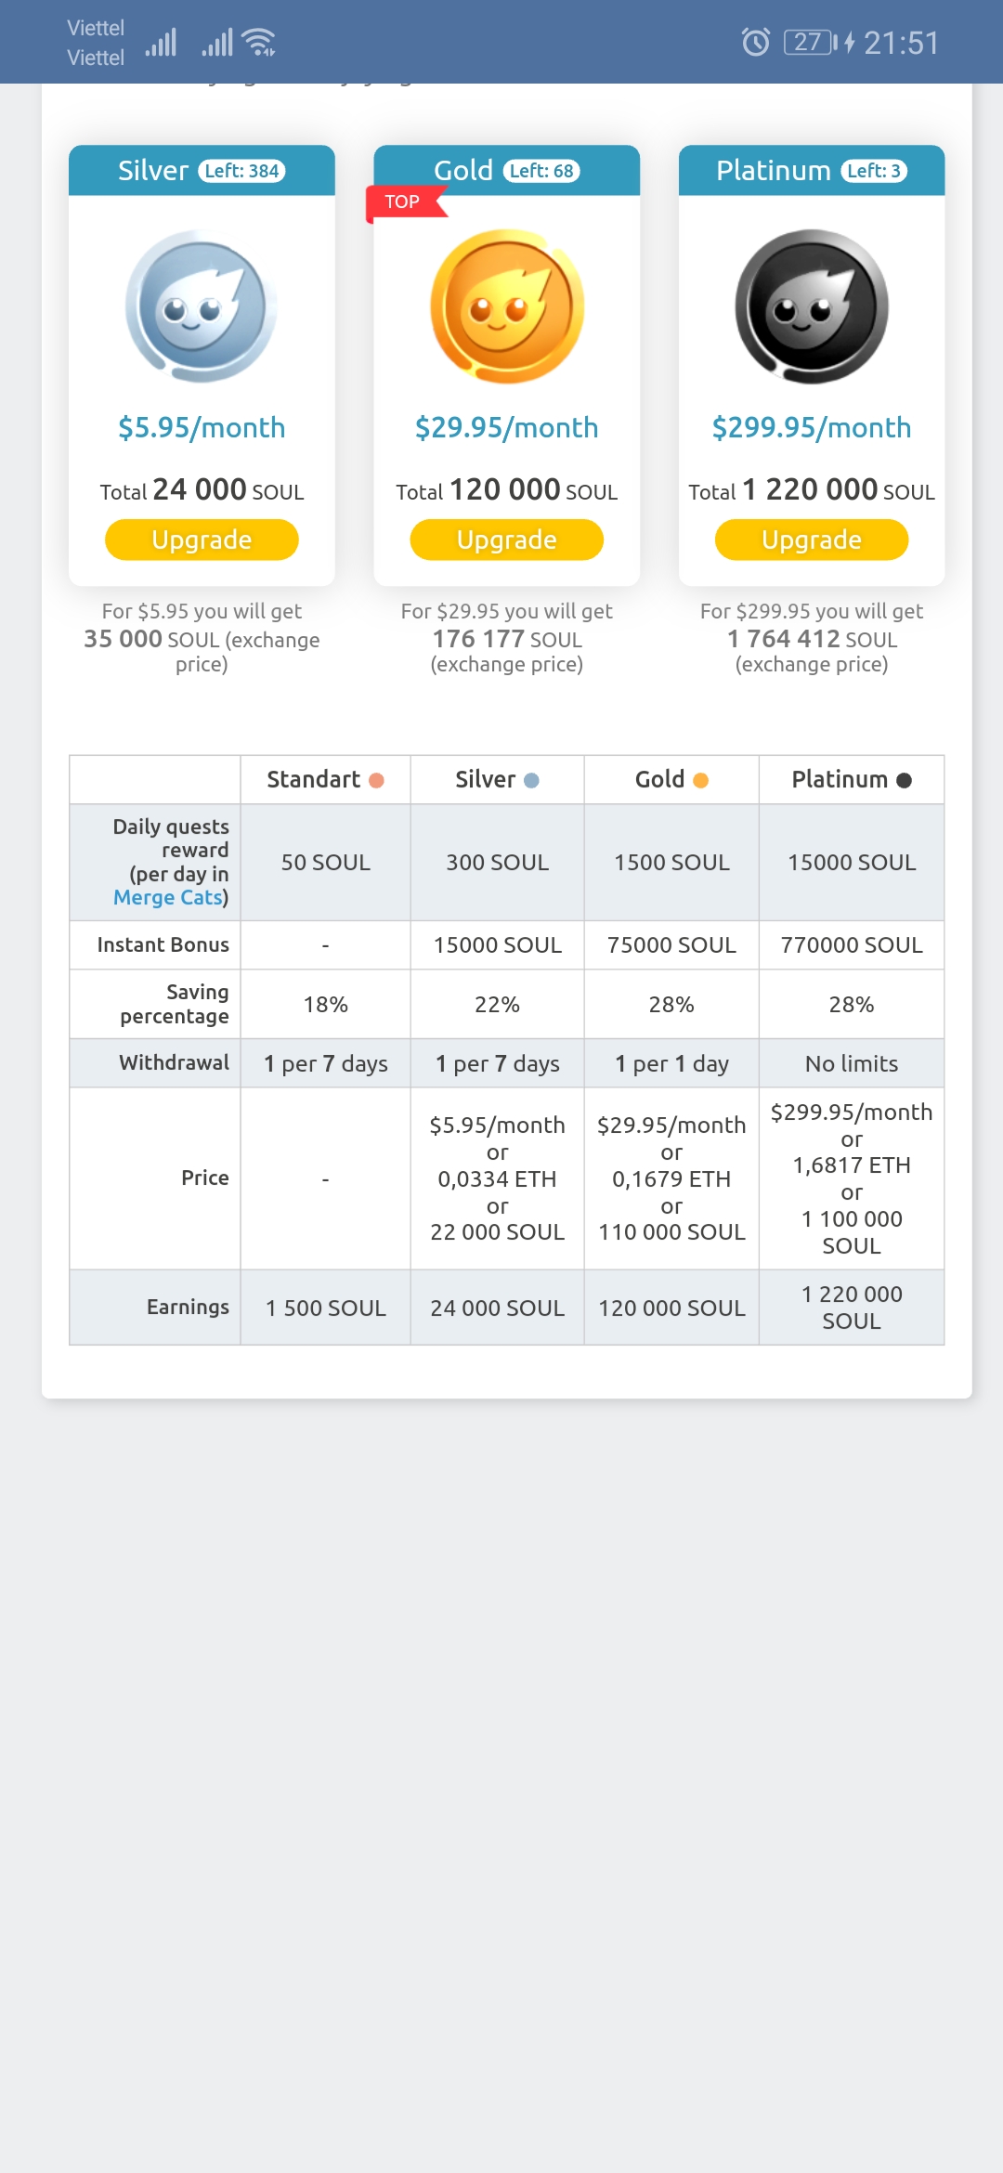Upgrade to the Silver plan
This screenshot has height=2173, width=1003.
202,540
